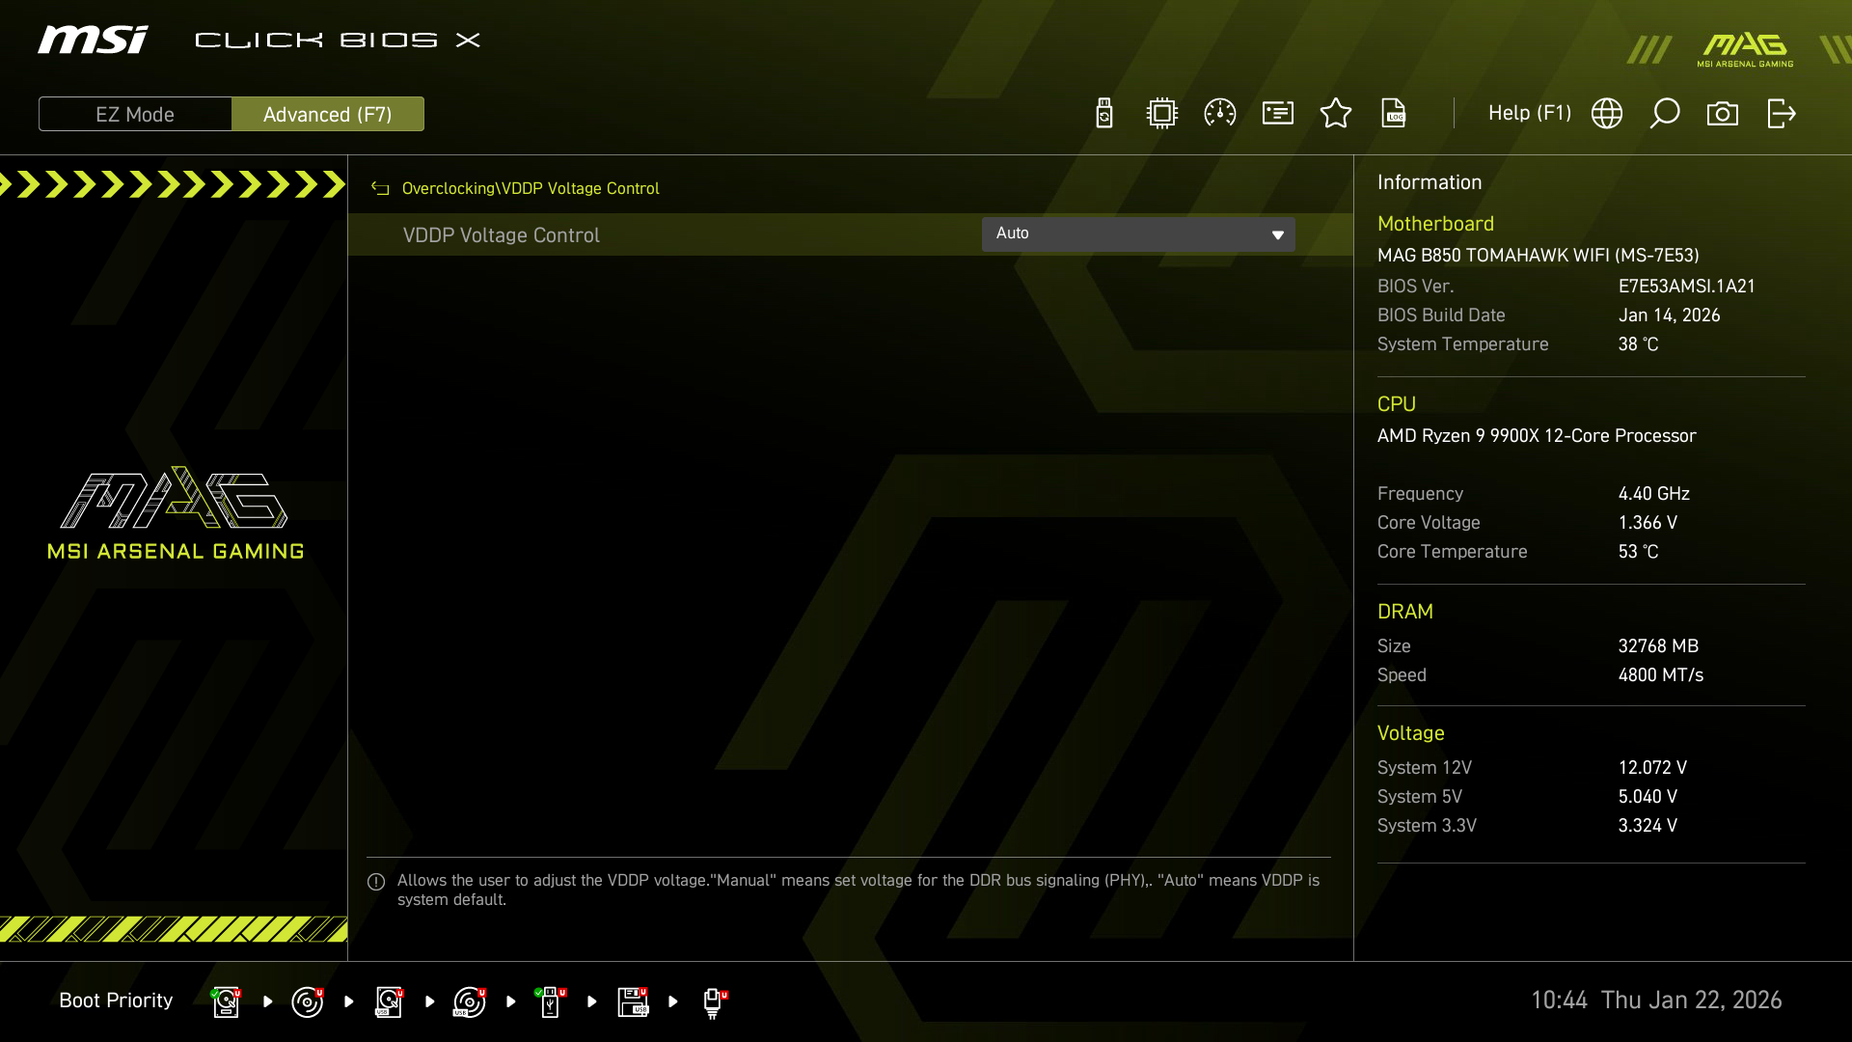The height and width of the screenshot is (1042, 1852).
Task: Click the network boot device icon
Action: [714, 1001]
